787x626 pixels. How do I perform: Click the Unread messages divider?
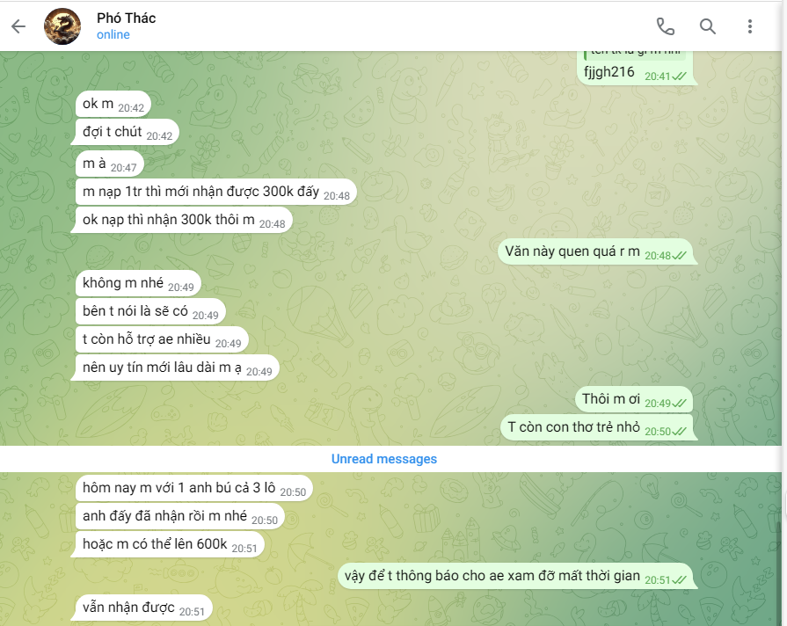pos(384,459)
